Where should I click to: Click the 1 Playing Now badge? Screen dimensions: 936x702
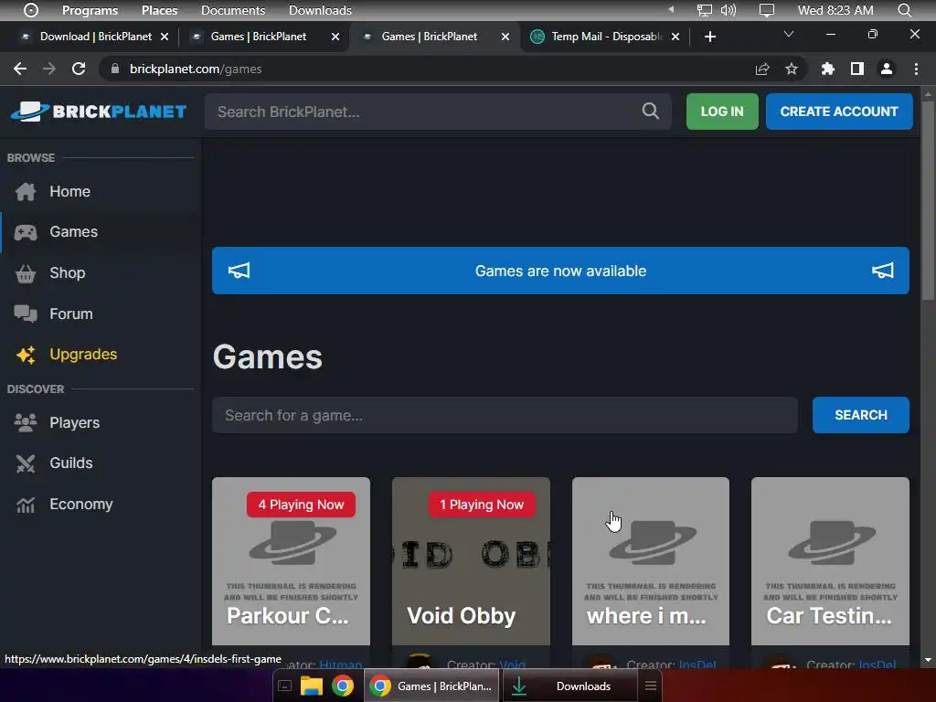pyautogui.click(x=482, y=505)
